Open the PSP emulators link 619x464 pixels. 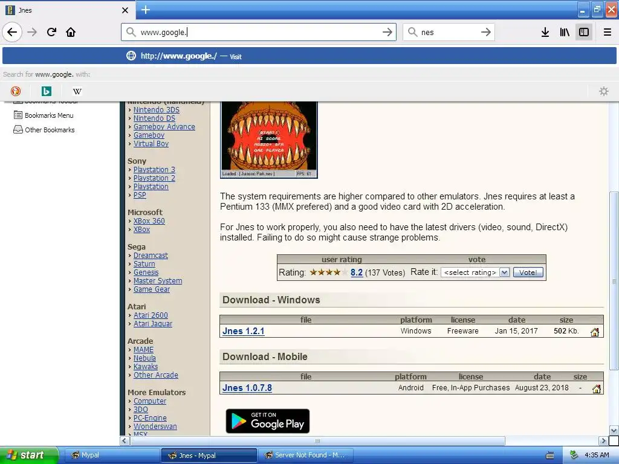140,195
